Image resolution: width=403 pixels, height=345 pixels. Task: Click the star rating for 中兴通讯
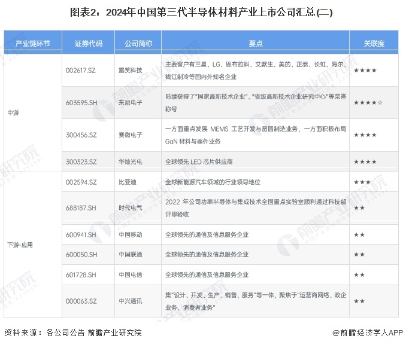[x=359, y=301]
